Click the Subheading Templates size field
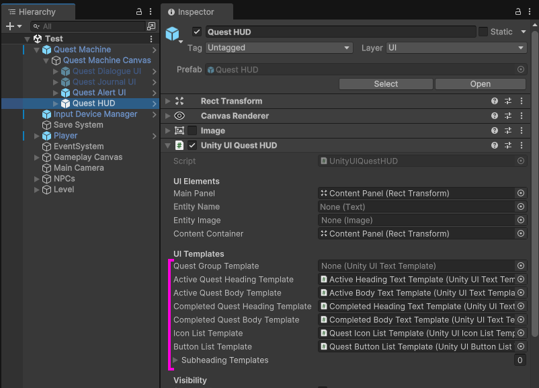539x388 pixels. click(520, 360)
